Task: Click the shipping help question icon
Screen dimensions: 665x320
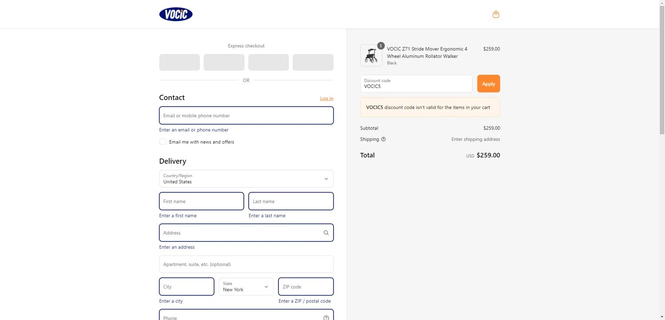Action: [x=383, y=139]
